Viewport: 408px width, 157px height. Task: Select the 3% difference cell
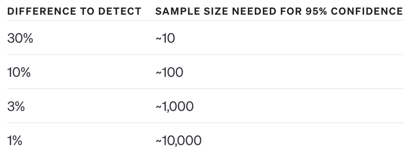pos(16,106)
